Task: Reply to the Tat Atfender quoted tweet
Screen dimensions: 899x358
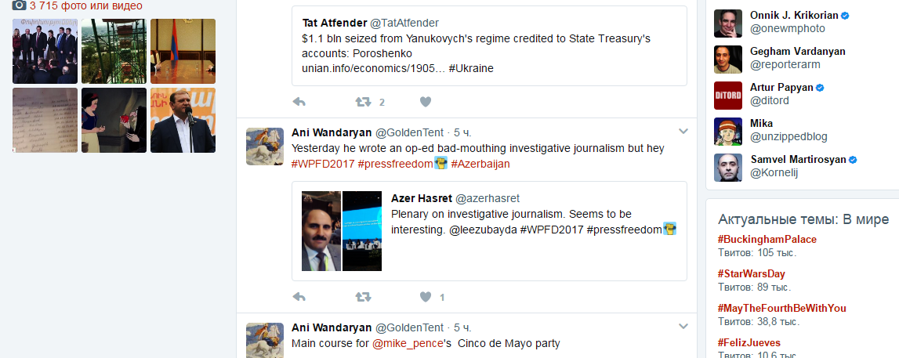Action: [299, 102]
